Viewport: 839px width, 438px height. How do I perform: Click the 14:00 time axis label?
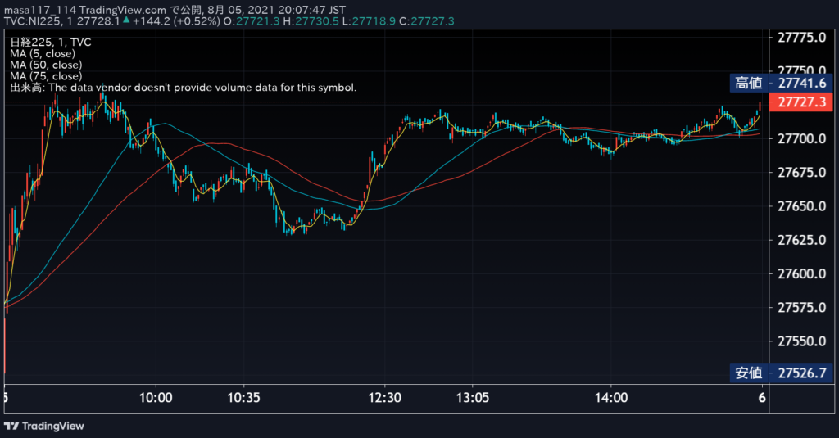611,398
